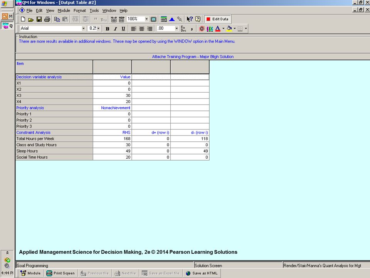
Task: Open the font color dropdown arrow
Action: pyautogui.click(x=223, y=29)
